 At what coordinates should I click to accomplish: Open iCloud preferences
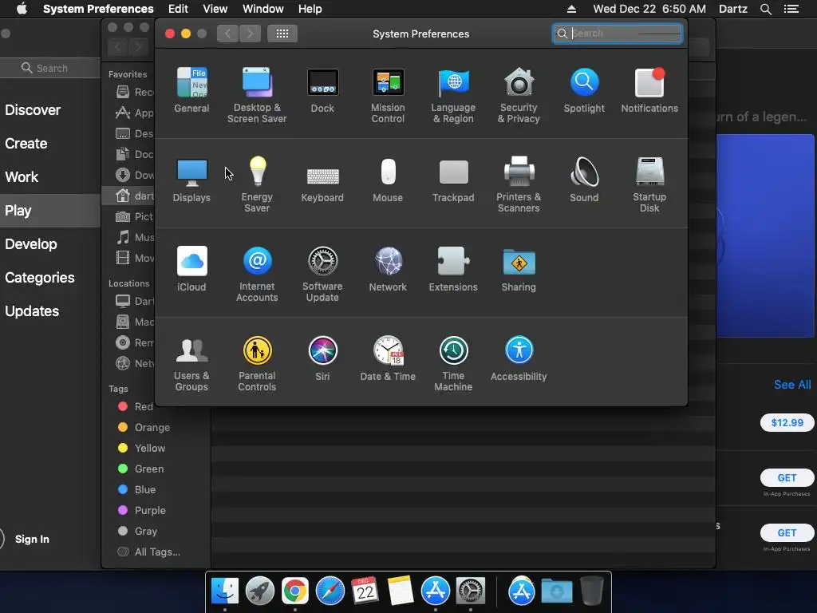pos(191,269)
